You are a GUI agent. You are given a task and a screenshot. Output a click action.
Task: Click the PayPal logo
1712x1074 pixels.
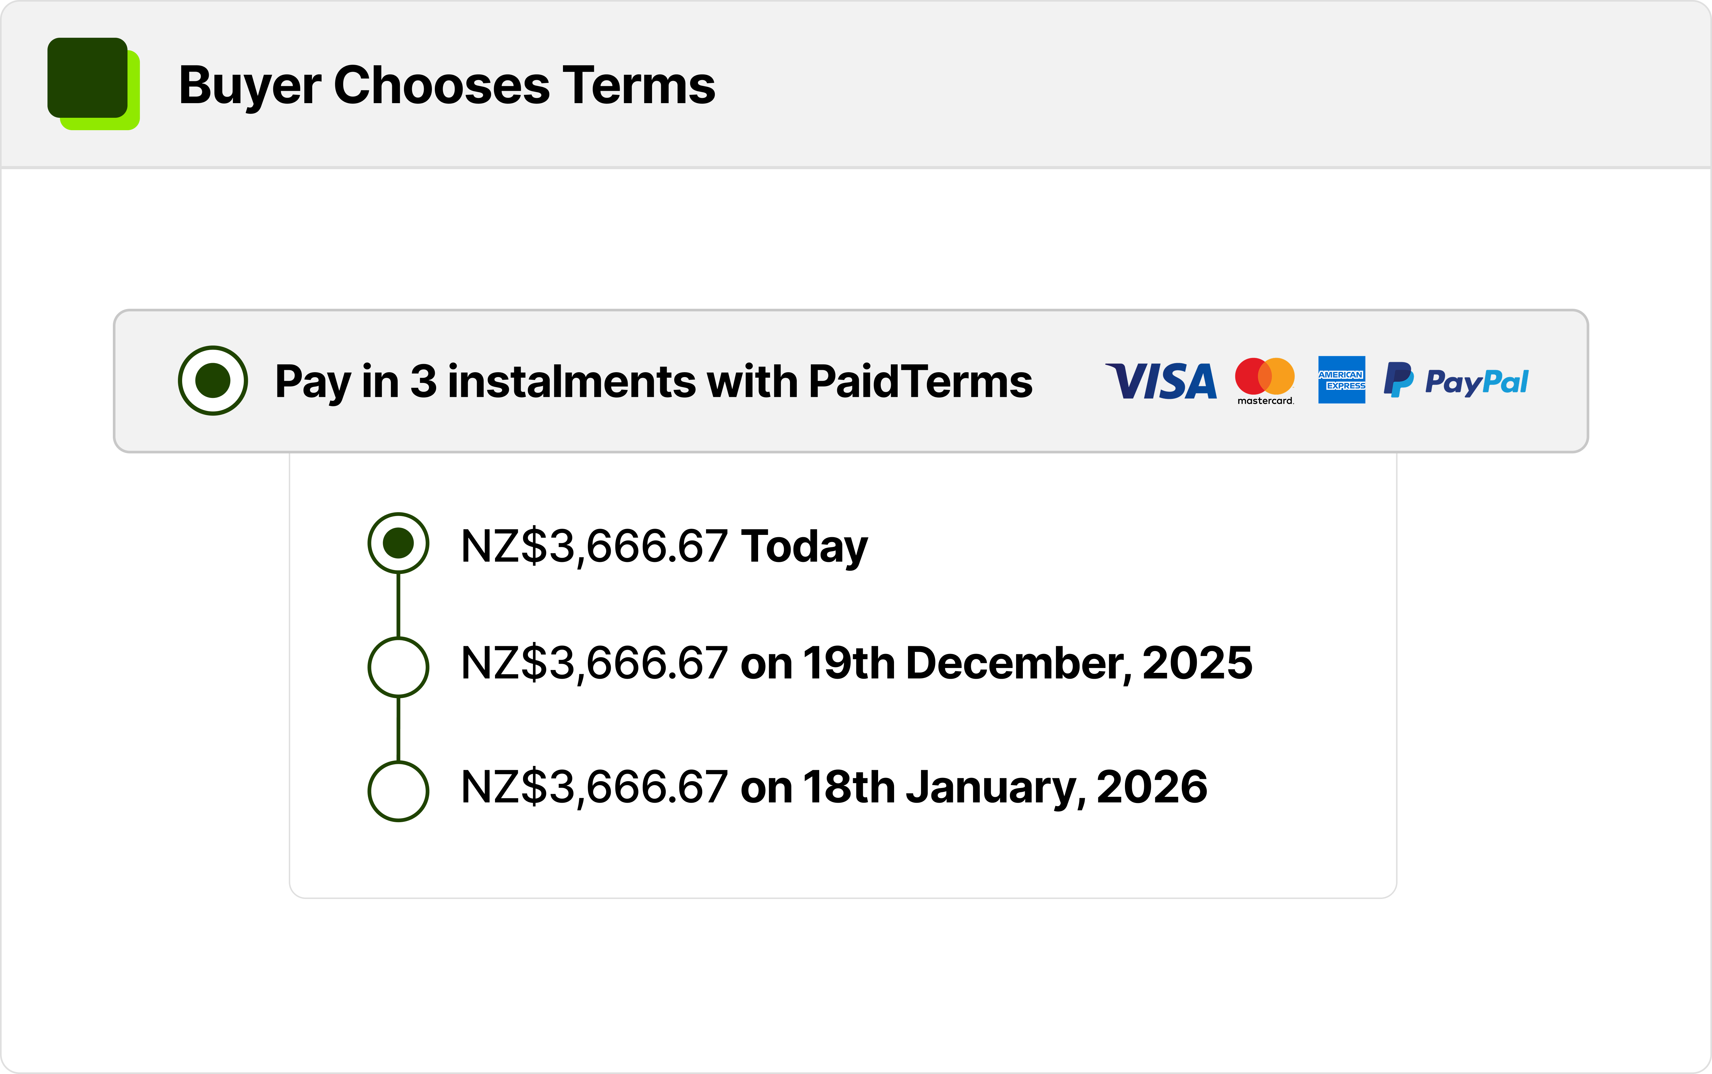pyautogui.click(x=1456, y=381)
